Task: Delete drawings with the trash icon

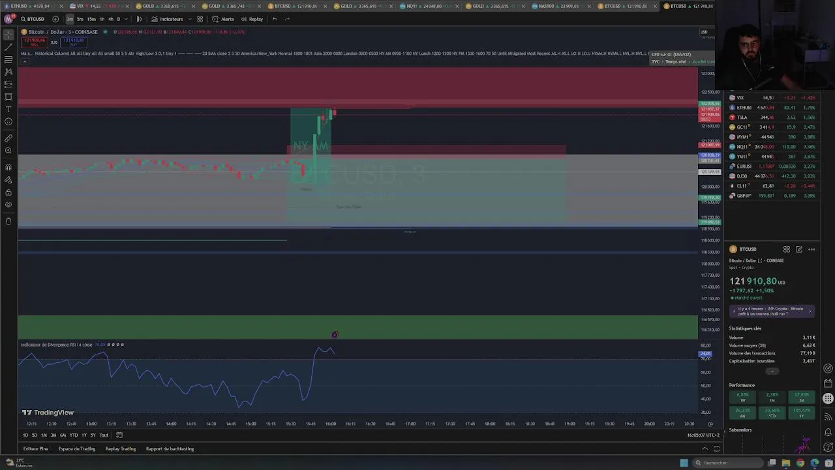Action: [8, 221]
